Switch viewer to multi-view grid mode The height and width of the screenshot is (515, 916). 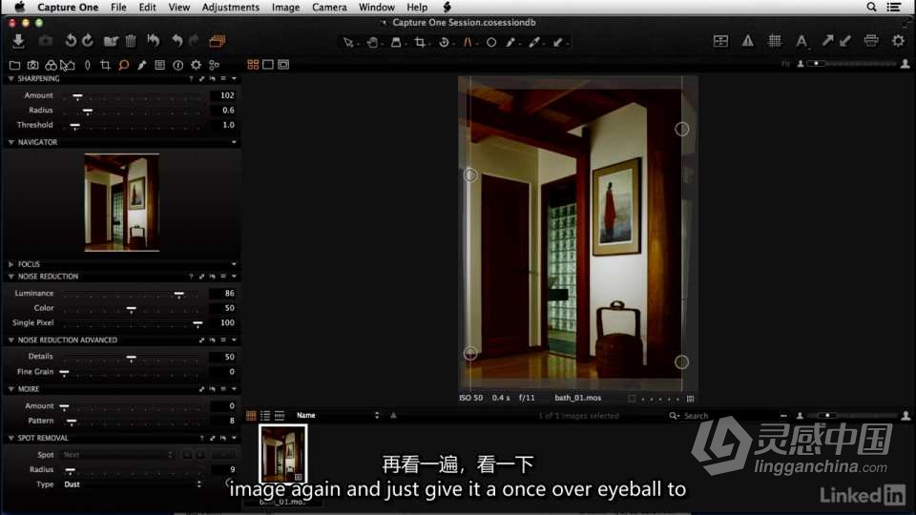pos(253,64)
